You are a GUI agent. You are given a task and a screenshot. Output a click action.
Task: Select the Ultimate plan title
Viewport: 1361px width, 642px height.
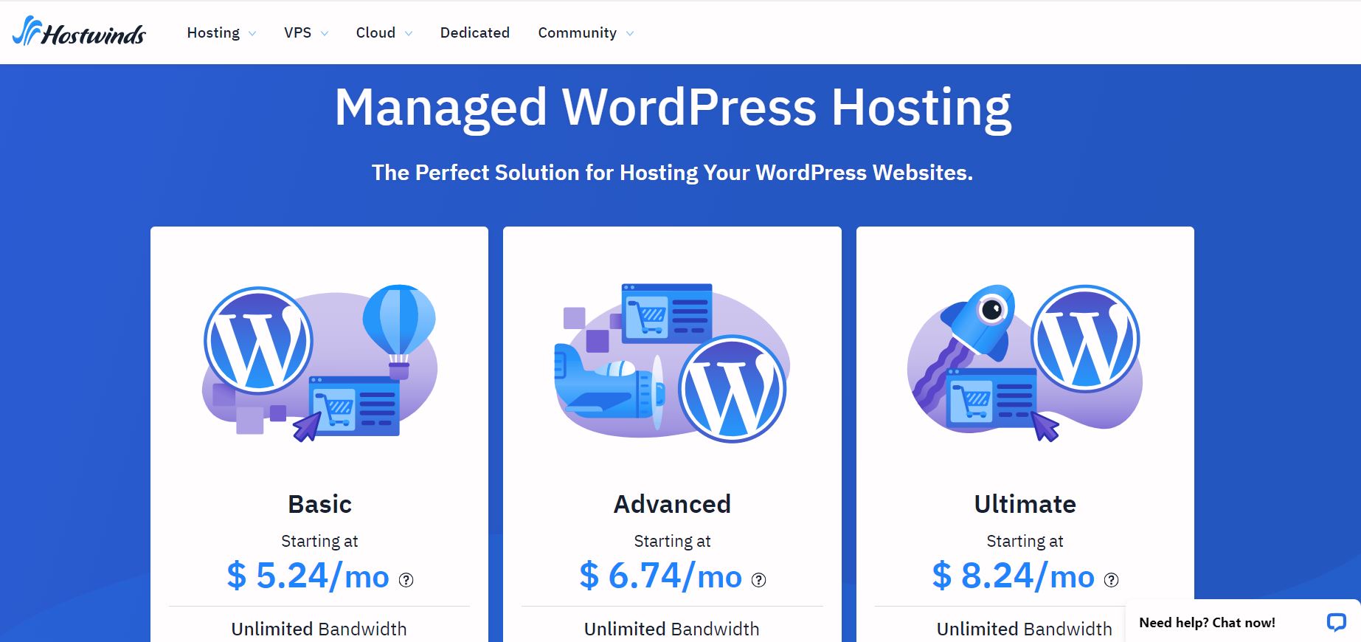pyautogui.click(x=1025, y=504)
